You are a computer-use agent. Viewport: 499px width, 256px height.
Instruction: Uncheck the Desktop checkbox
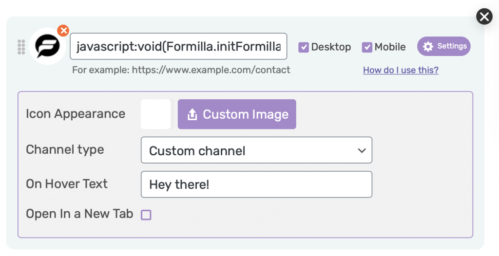[x=304, y=47]
